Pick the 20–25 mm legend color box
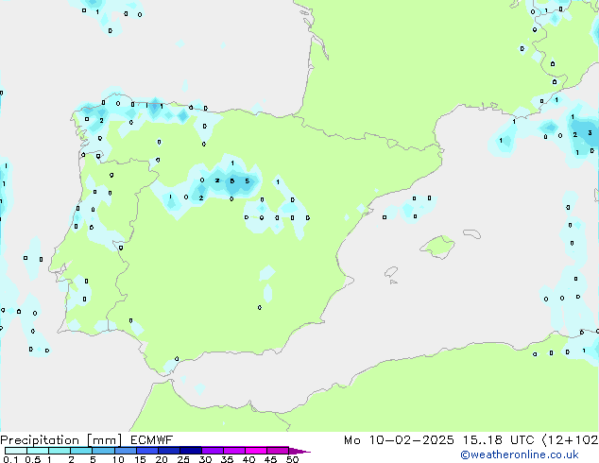Viewport: 599px width, 463px height. tap(169, 451)
